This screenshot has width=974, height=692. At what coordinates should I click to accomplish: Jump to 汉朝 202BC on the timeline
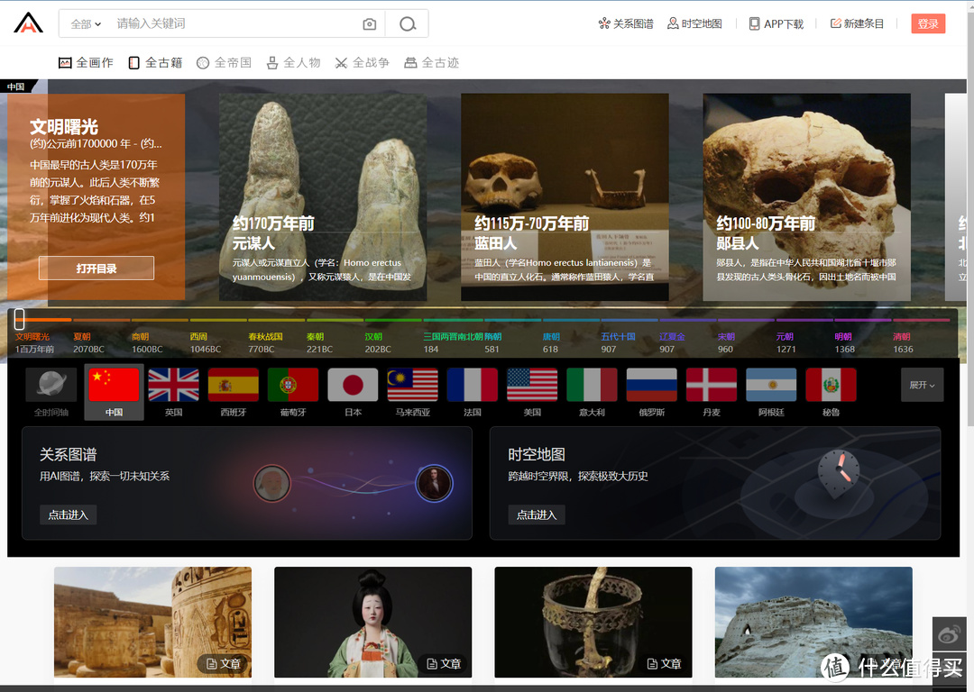point(378,342)
